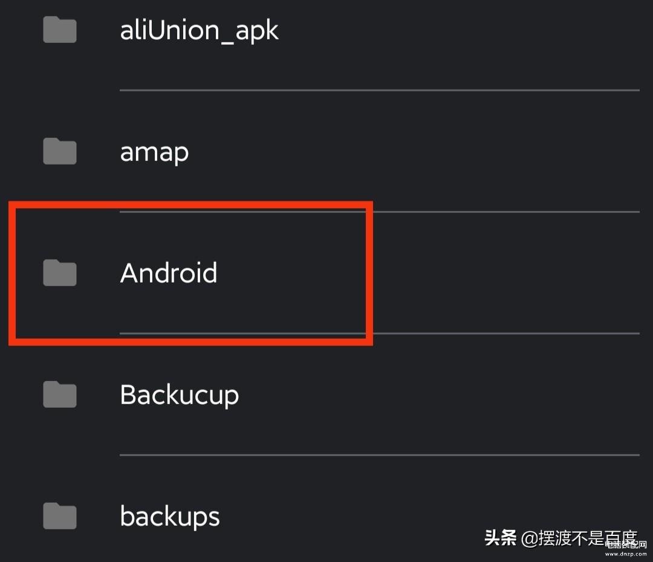Tap the backups folder name
The height and width of the screenshot is (562, 653).
[x=170, y=517]
